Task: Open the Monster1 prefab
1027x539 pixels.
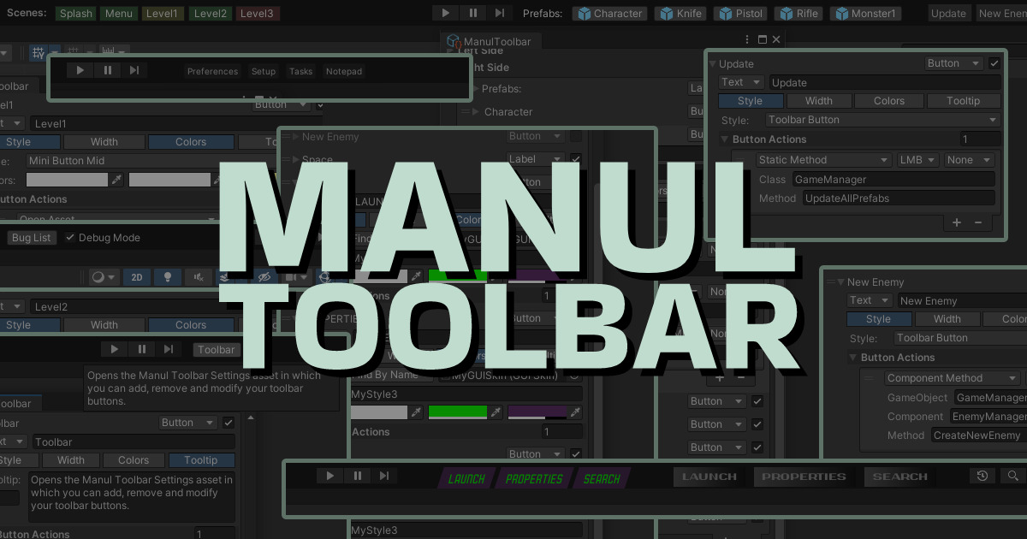Action: (x=866, y=13)
